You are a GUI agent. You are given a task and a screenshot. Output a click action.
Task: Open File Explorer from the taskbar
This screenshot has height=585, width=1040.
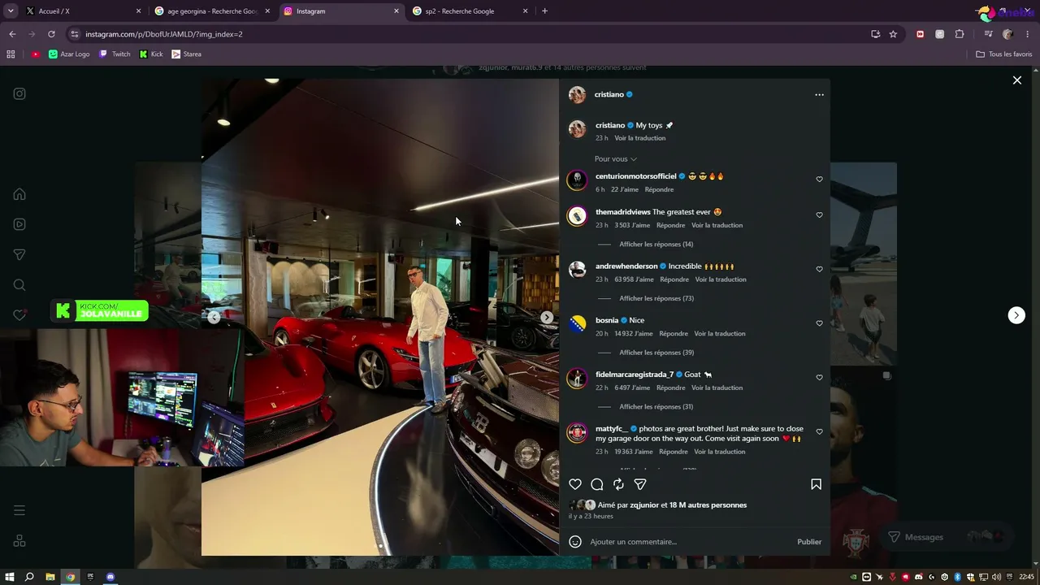pyautogui.click(x=50, y=577)
